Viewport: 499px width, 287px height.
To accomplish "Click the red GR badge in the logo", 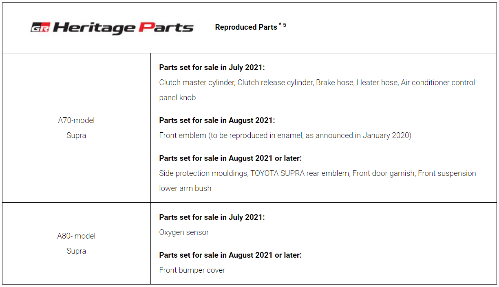I will (x=40, y=28).
